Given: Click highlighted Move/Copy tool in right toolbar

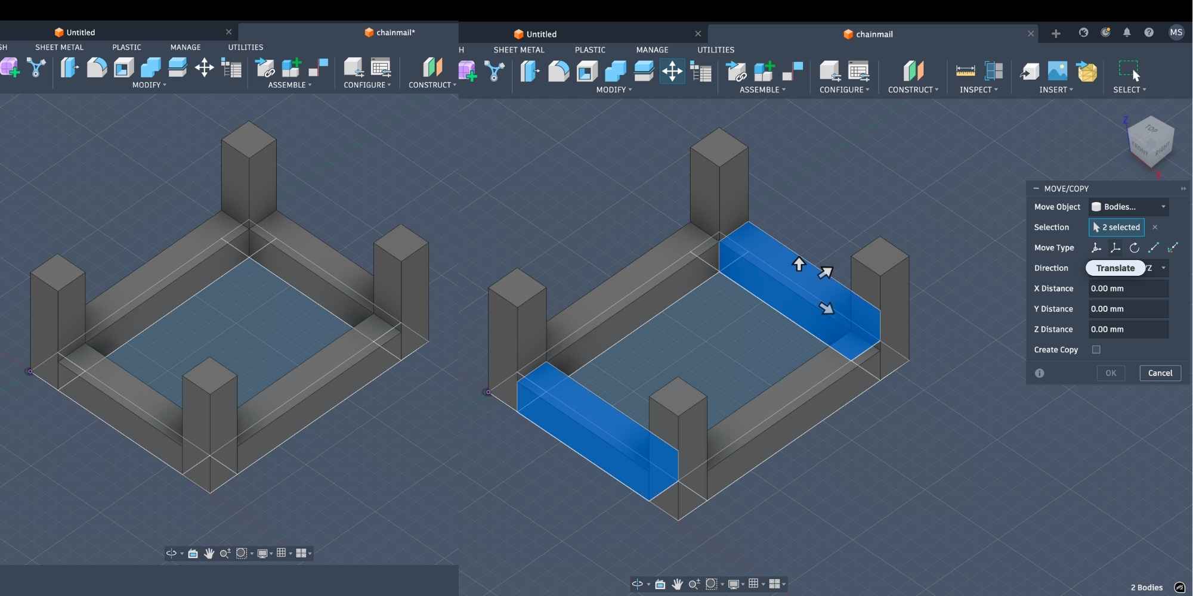Looking at the screenshot, I should (672, 72).
